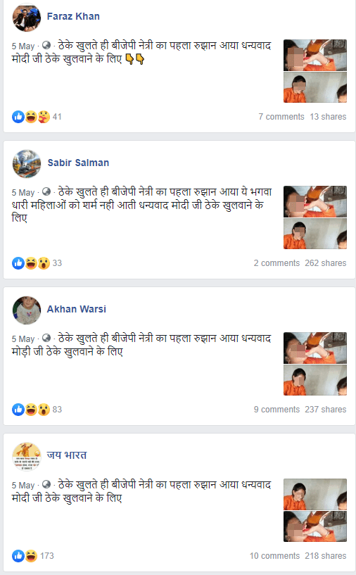Open Faraz Khan profile name link
Viewport: 356px width, 575px height.
pos(73,16)
